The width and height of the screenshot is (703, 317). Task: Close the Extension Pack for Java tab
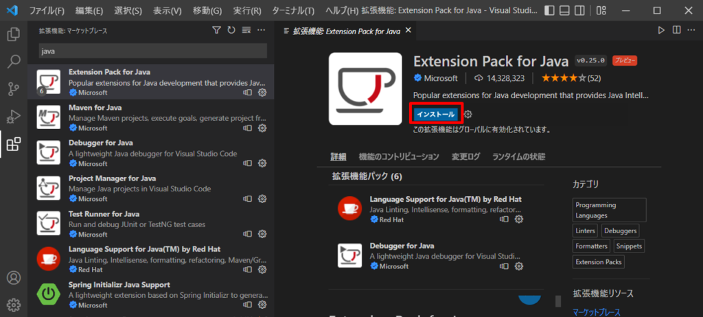tap(408, 30)
